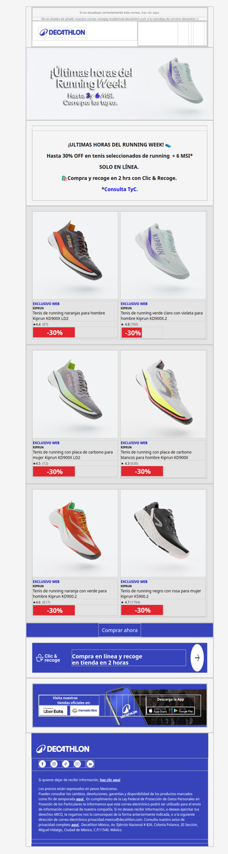Follow the 'haz clic aquí' unsubscribe link
The width and height of the screenshot is (228, 854).
pyautogui.click(x=110, y=780)
